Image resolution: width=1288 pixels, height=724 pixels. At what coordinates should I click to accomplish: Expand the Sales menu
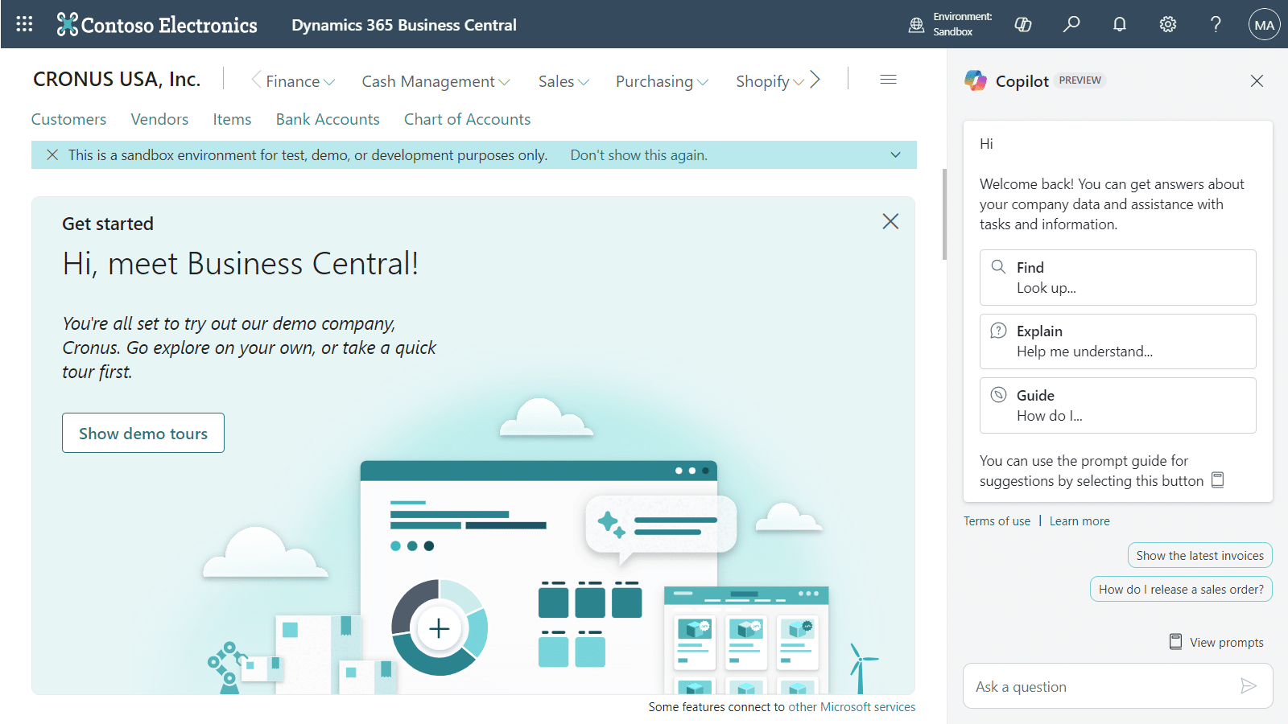point(563,81)
